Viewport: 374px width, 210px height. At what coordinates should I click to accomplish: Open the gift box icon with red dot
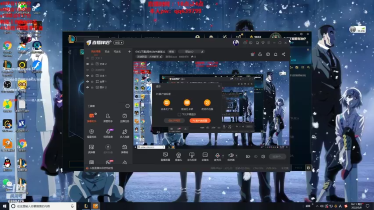[x=252, y=54]
